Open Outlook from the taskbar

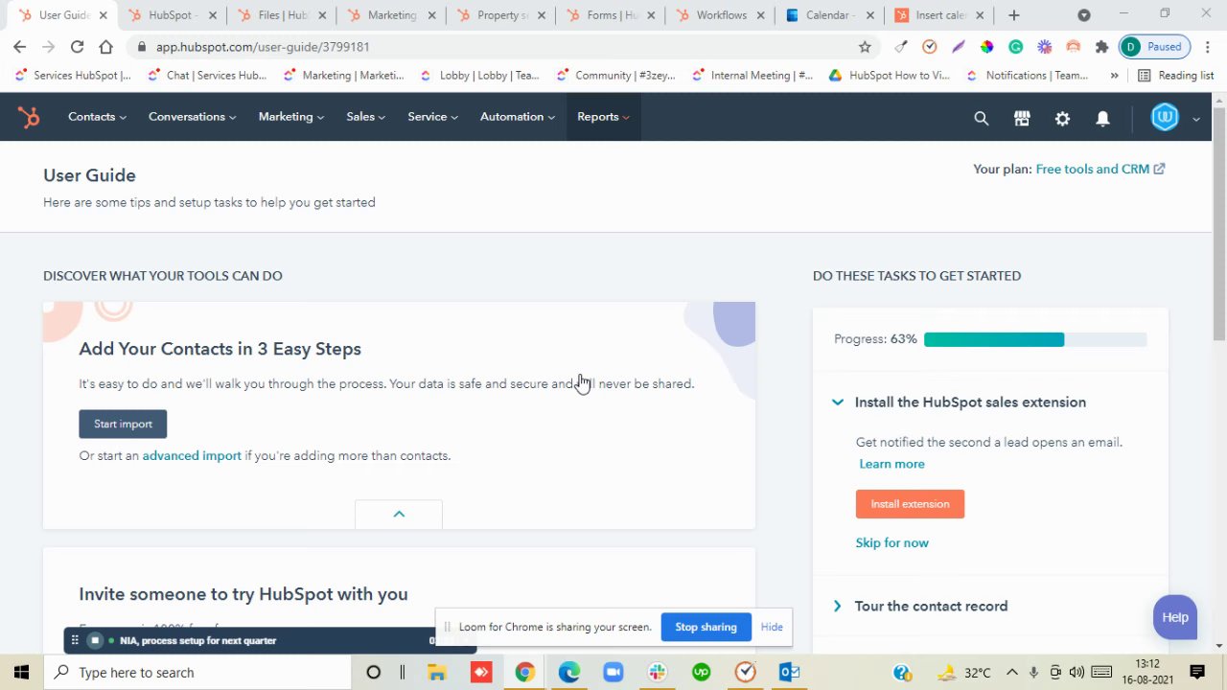click(x=789, y=672)
